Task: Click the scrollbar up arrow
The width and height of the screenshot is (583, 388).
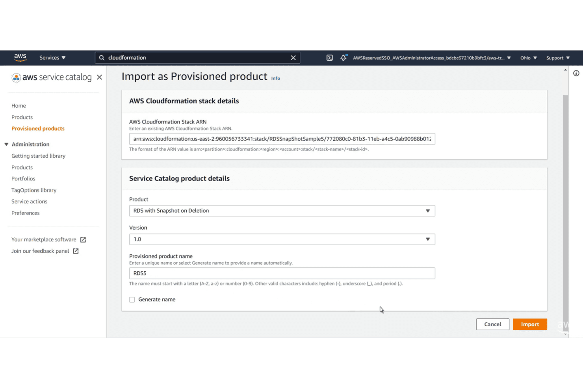Action: (565, 70)
